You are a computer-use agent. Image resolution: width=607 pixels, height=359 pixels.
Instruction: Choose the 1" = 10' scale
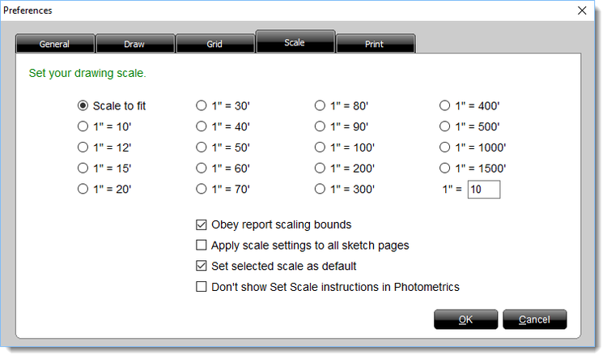click(x=82, y=126)
